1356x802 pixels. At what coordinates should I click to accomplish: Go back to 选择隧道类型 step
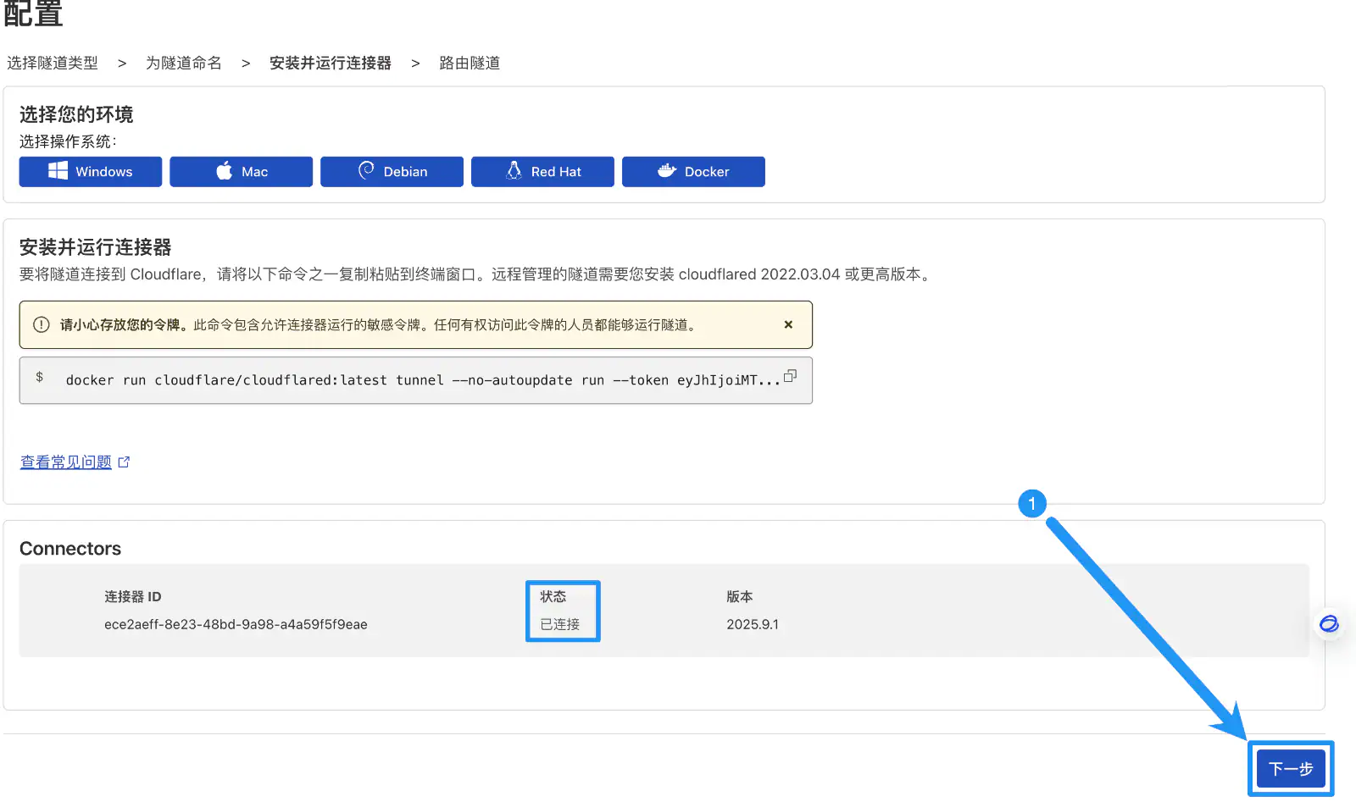click(x=53, y=63)
